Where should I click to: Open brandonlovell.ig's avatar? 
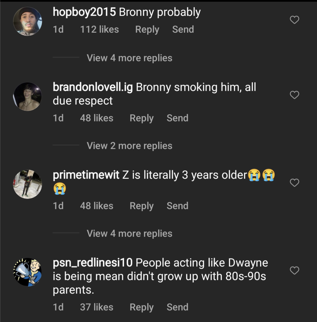tap(28, 97)
